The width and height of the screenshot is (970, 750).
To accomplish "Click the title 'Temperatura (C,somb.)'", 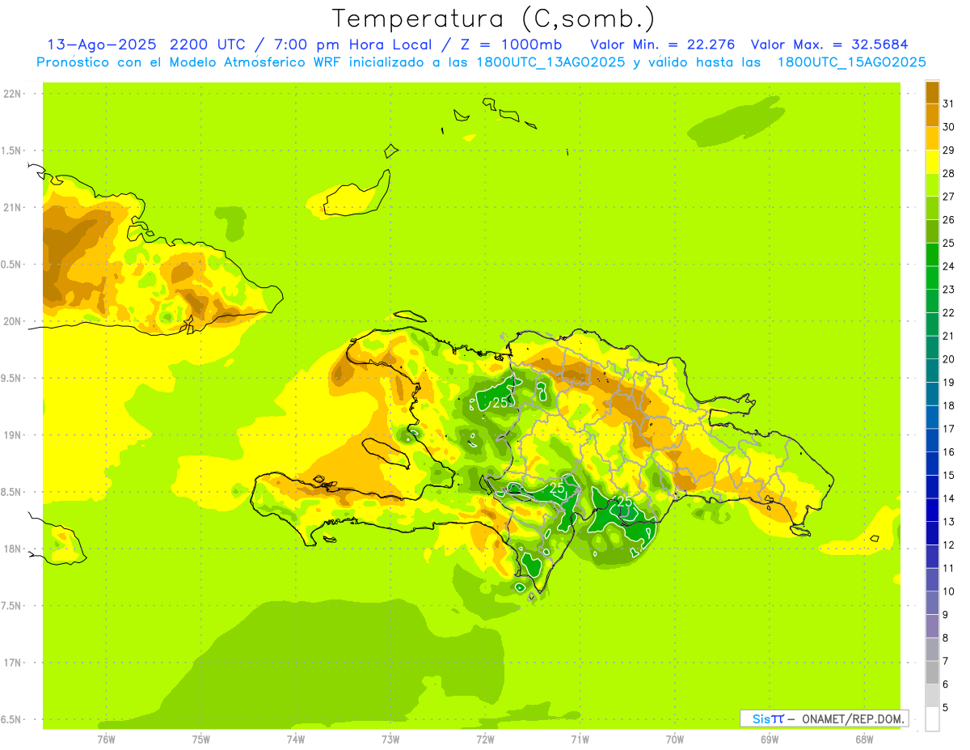I will tap(494, 19).
